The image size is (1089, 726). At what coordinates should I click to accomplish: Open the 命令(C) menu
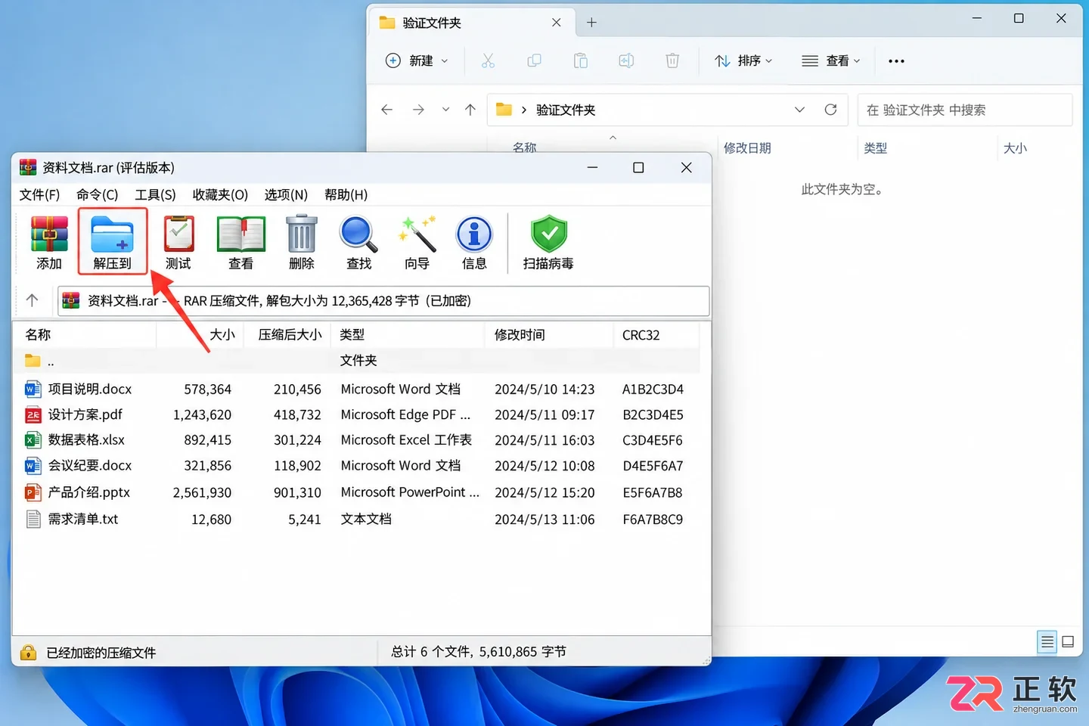tap(98, 194)
